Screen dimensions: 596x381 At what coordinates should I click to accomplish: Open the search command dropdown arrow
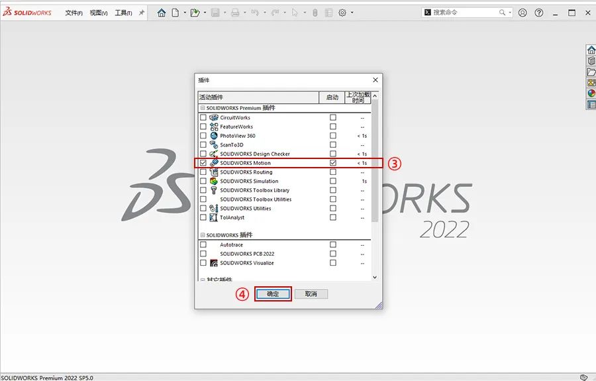(510, 13)
